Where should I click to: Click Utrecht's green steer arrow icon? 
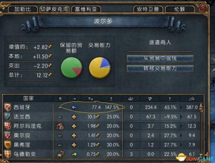(x=74, y=154)
